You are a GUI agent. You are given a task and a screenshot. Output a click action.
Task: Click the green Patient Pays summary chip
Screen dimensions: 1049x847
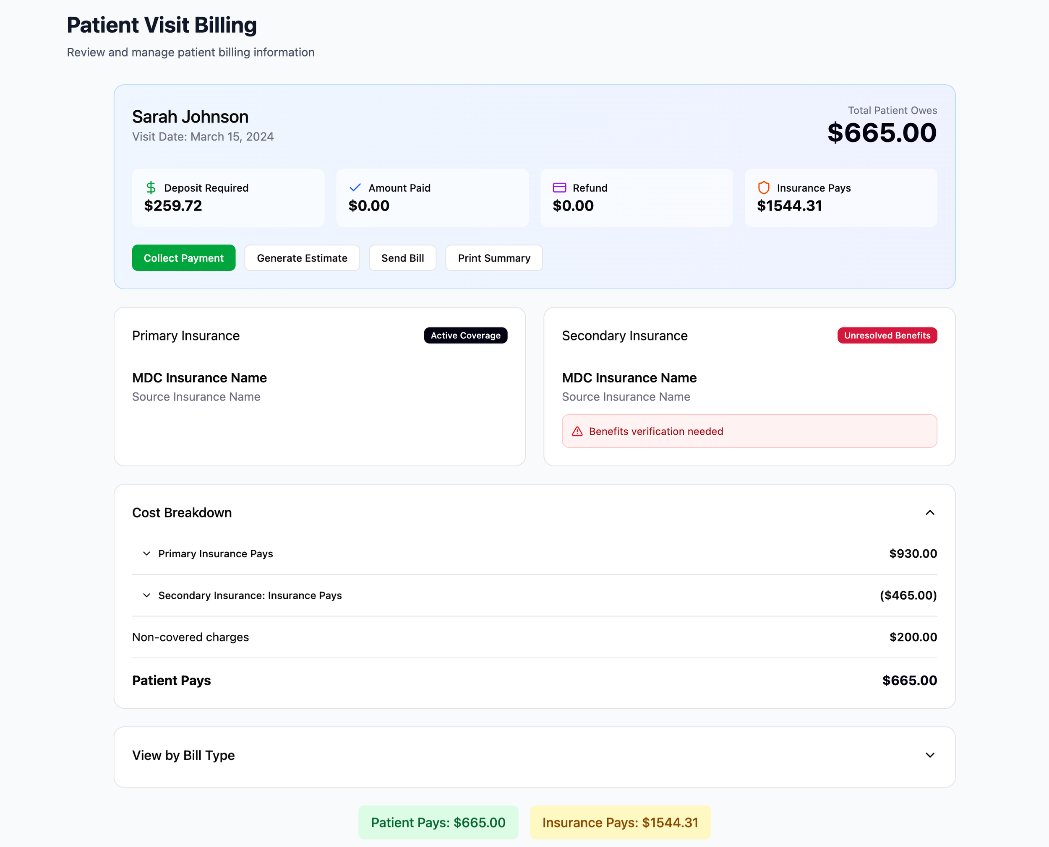[x=438, y=823]
